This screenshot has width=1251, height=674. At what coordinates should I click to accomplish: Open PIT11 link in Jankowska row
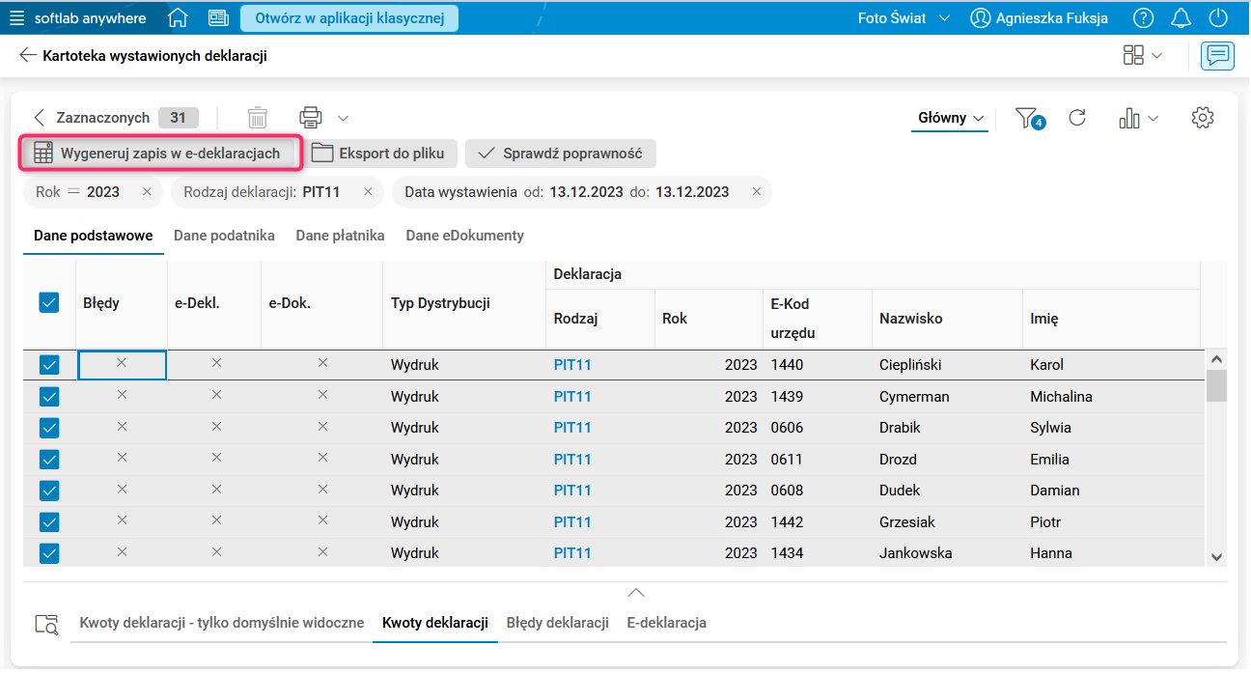point(572,553)
